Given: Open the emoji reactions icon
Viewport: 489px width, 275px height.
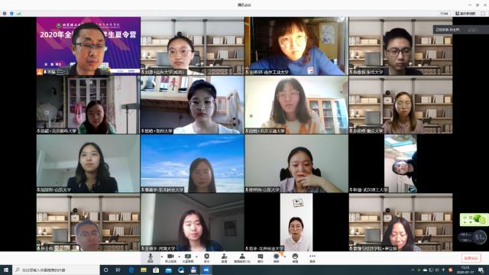Looking at the screenshot, I should point(295,258).
